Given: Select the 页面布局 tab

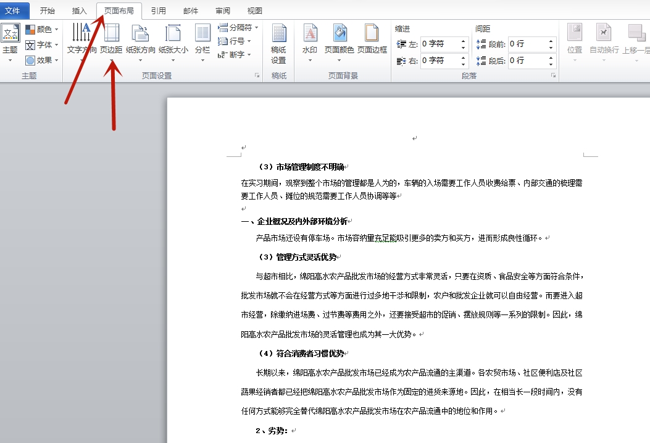Looking at the screenshot, I should point(119,11).
